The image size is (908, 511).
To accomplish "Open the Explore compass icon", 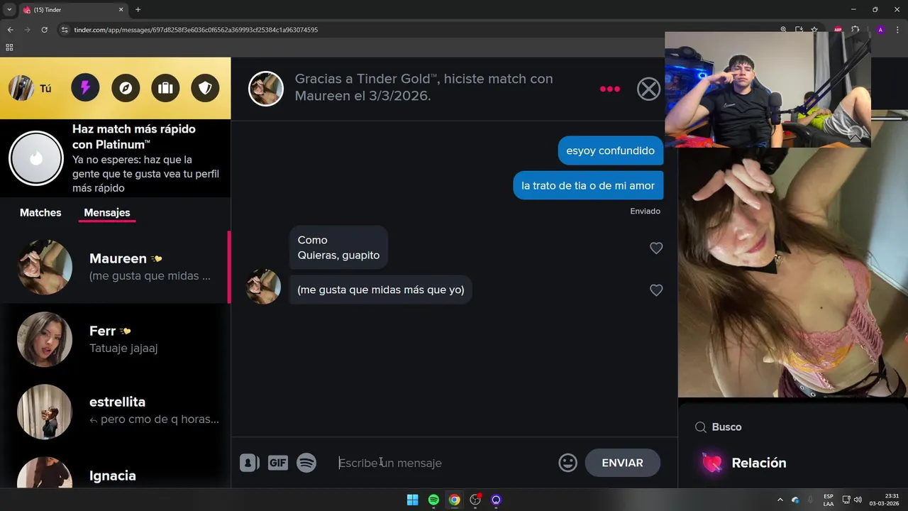I will coord(126,88).
